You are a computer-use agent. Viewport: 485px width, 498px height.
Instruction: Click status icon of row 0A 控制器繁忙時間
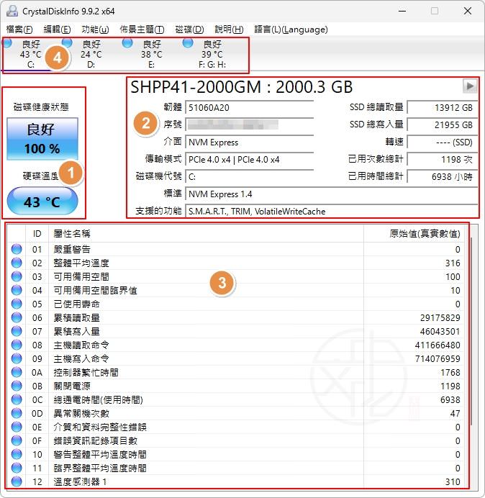(x=17, y=372)
